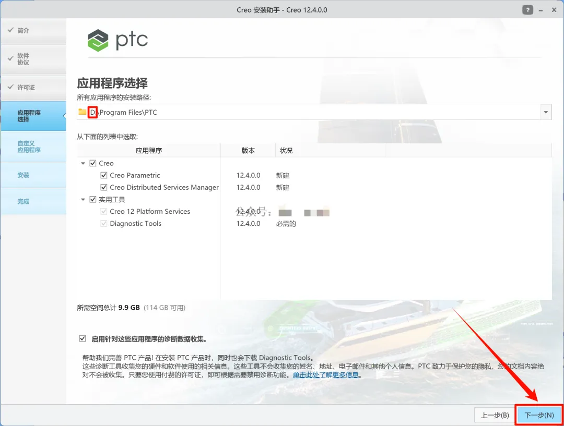Click the 应用程序 column header
This screenshot has height=426, width=564.
pyautogui.click(x=148, y=151)
